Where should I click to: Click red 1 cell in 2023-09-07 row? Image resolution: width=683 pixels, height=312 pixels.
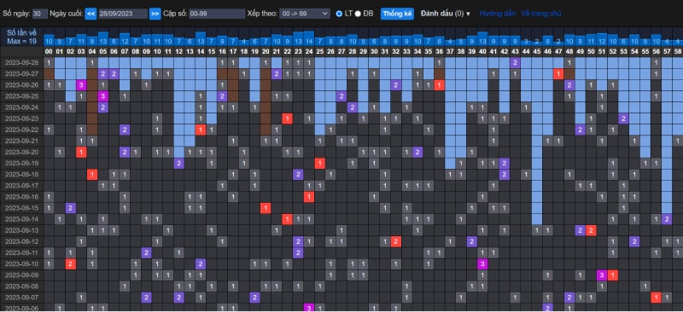656,298
